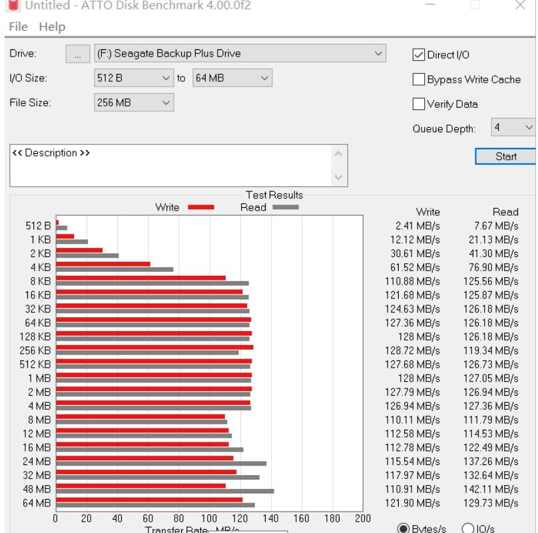Click read value 129.73 MB/s
538x533 pixels.
491,503
